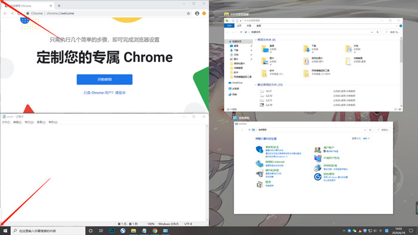Open 系统和安全 shield icon in Control Panel
This screenshot has width=418, height=235.
[259, 150]
